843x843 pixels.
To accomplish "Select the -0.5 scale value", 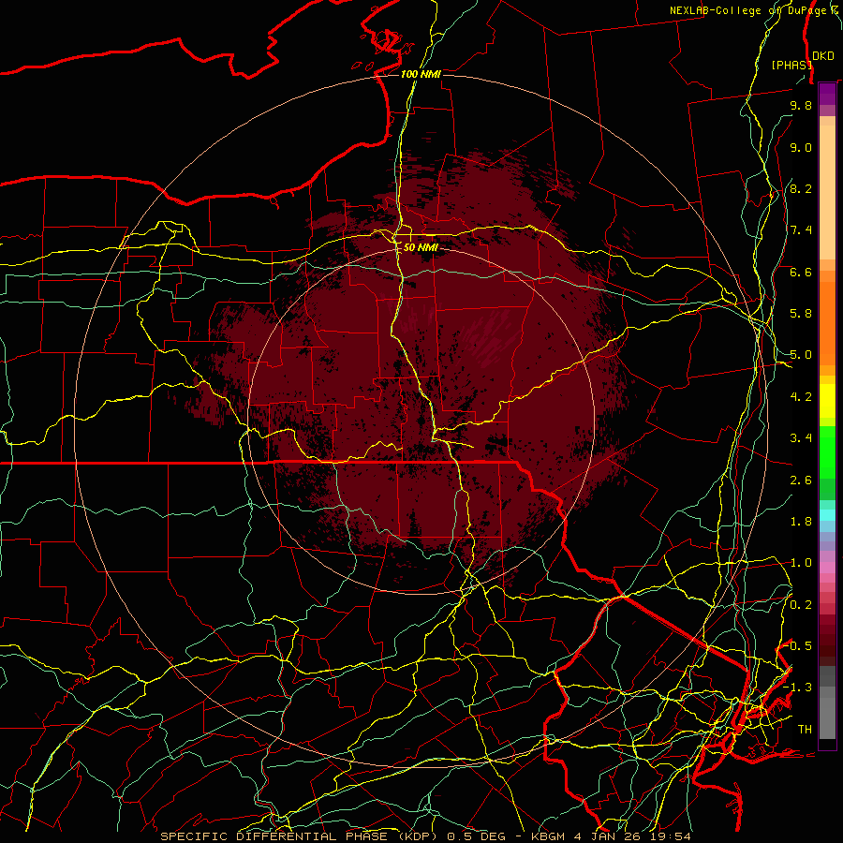I will pyautogui.click(x=798, y=646).
